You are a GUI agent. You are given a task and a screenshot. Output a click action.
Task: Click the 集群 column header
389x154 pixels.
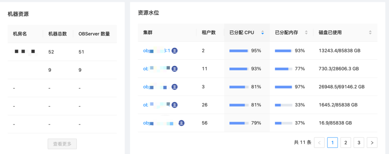[x=148, y=33]
